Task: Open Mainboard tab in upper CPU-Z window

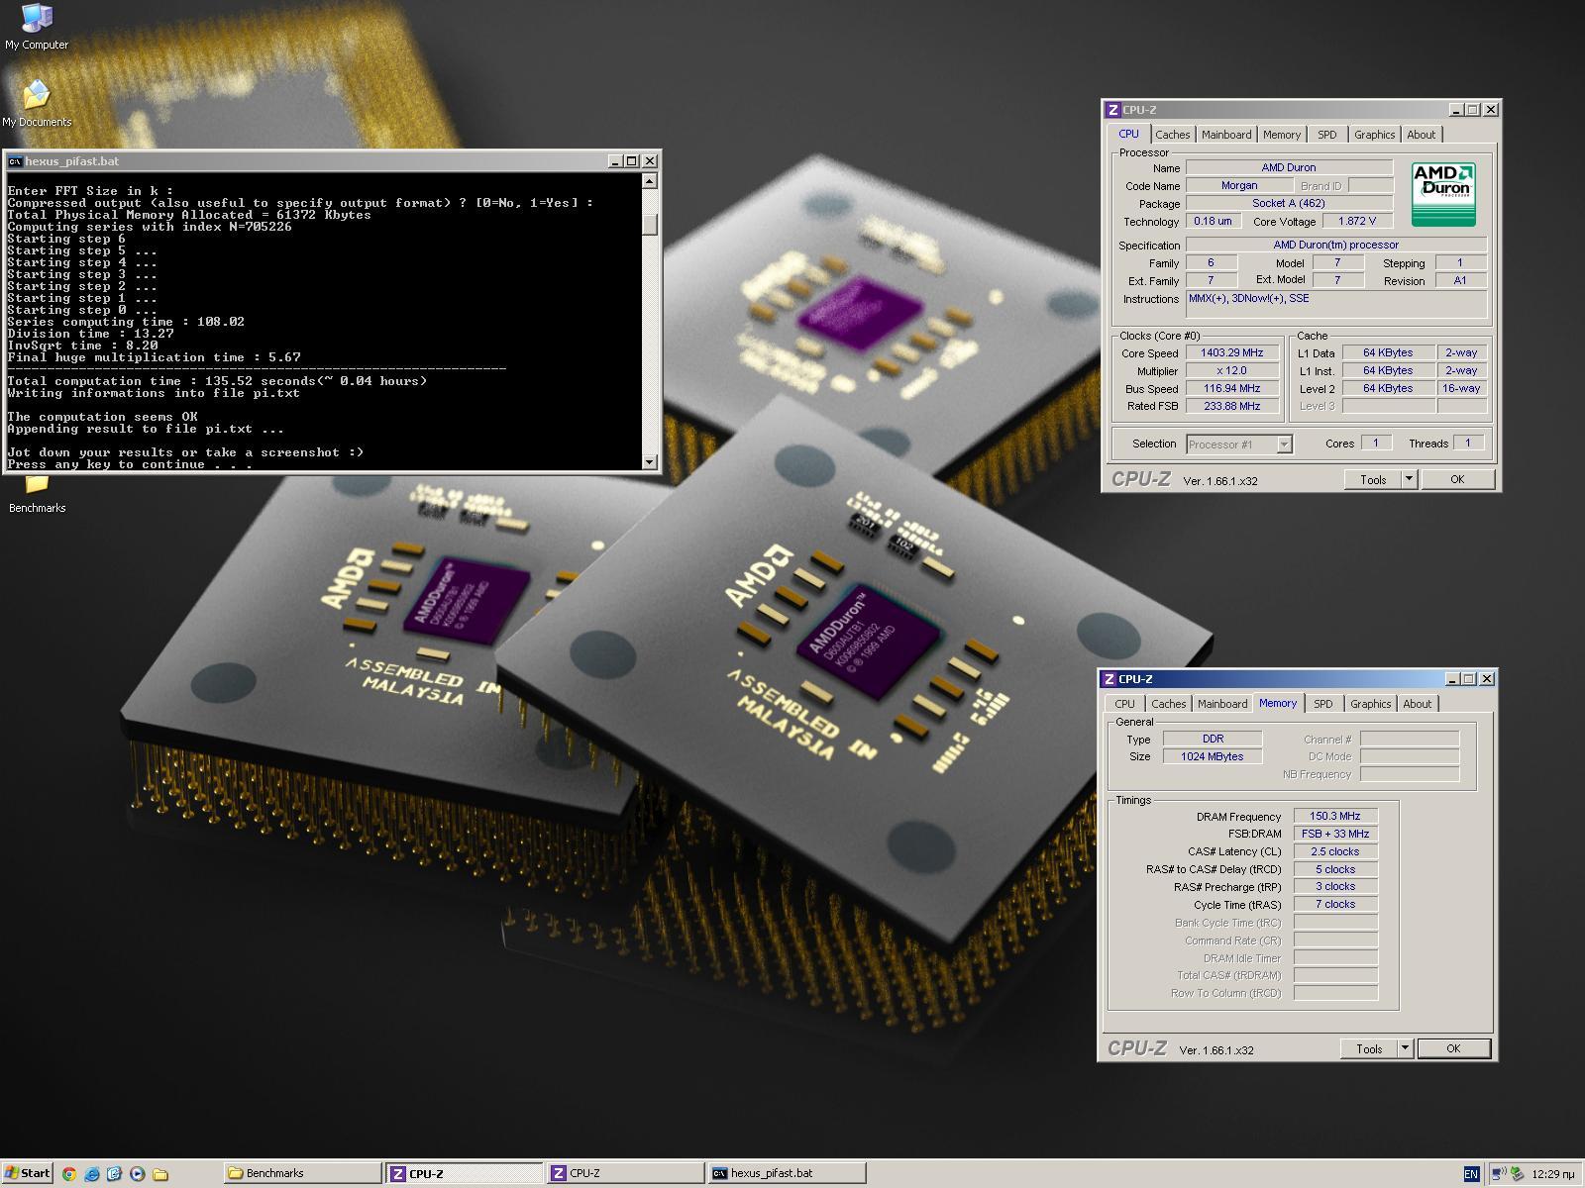Action: pos(1226,135)
